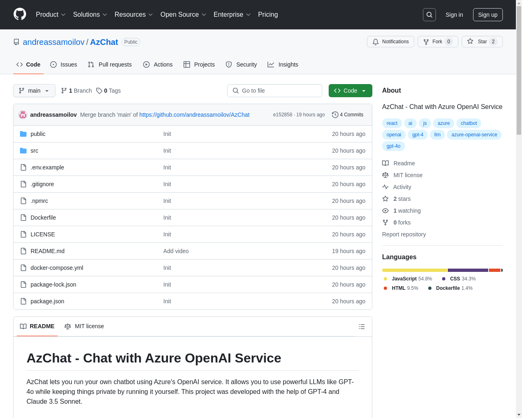Open the public folder
This screenshot has width=522, height=418.
point(38,134)
